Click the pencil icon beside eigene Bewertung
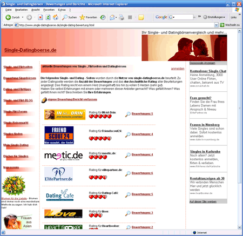The image size is (243, 236). click(44, 100)
